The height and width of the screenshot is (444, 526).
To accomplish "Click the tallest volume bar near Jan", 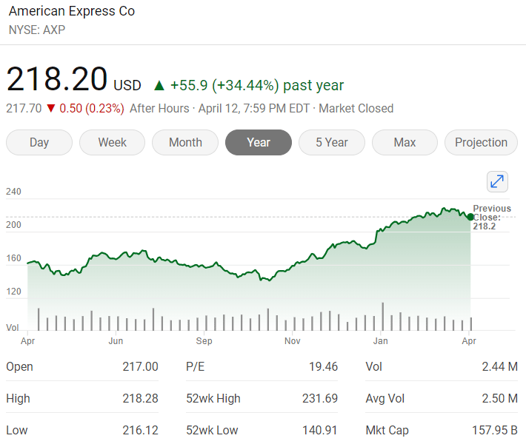I will click(382, 316).
